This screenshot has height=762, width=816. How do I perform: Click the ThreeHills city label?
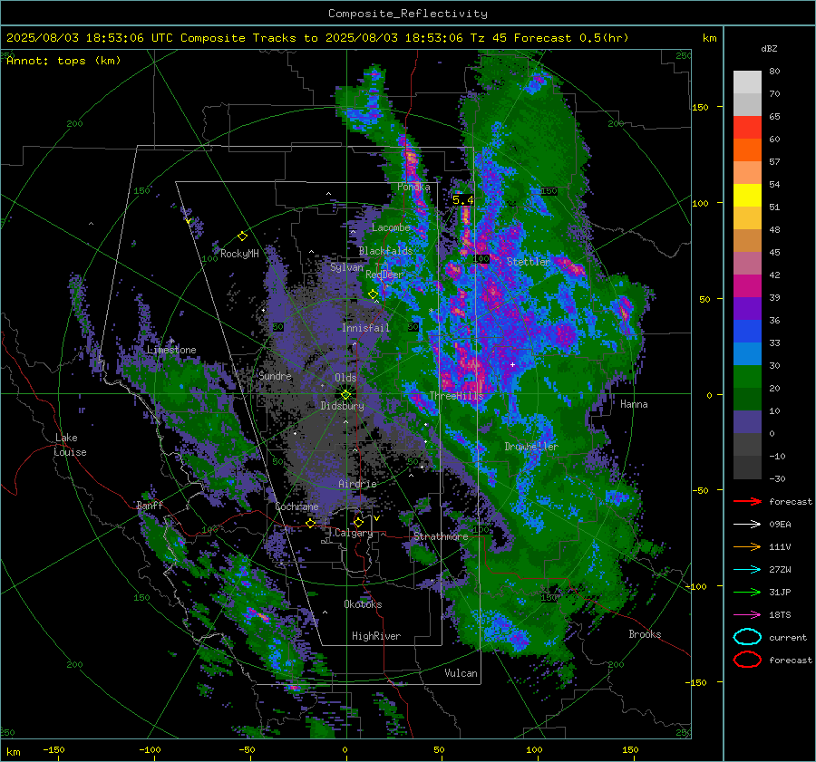tap(456, 396)
